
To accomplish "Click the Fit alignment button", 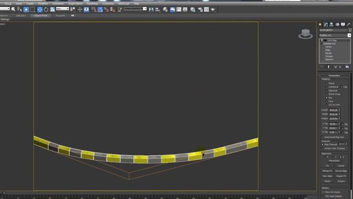I will [x=327, y=166].
